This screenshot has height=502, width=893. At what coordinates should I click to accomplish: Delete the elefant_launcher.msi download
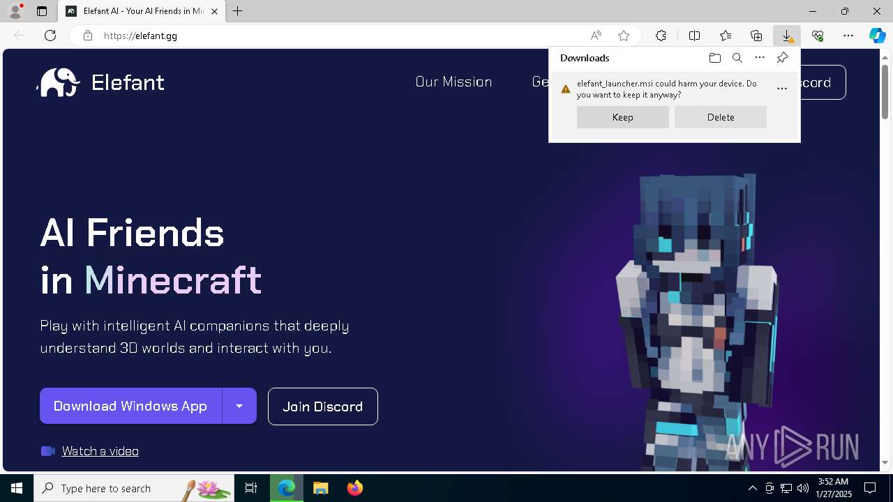[721, 117]
